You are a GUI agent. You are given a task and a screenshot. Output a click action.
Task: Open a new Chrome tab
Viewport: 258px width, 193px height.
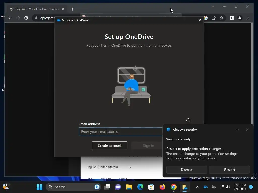[x=73, y=9]
